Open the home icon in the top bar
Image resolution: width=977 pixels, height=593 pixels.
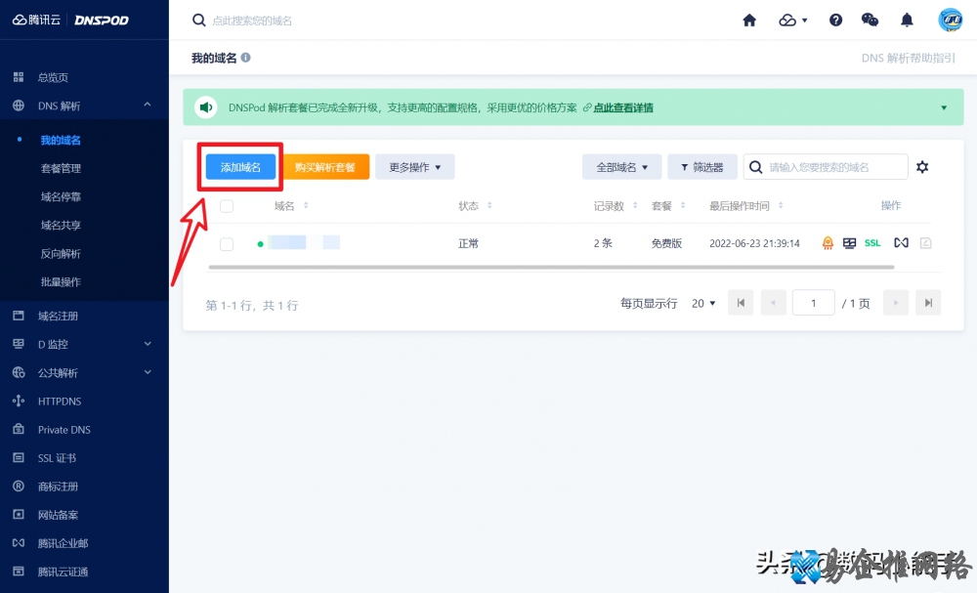tap(749, 20)
